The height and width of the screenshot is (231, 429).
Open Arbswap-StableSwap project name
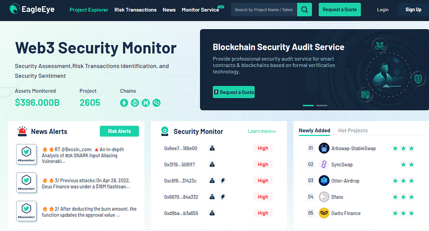tap(353, 148)
